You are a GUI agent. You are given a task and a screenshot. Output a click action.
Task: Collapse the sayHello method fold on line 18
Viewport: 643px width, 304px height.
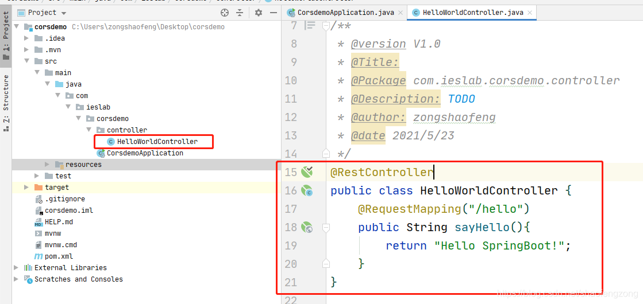click(x=326, y=227)
